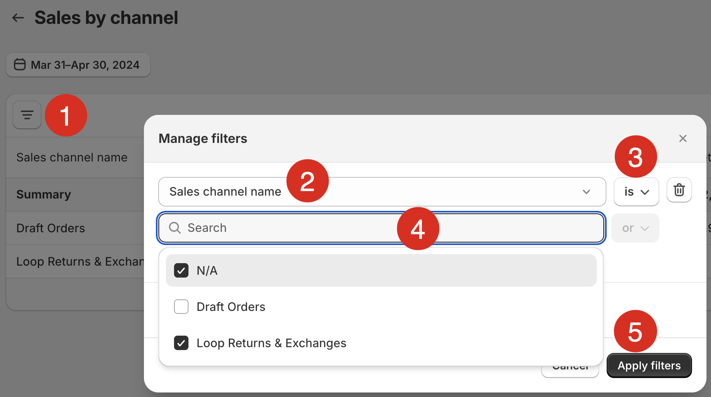Viewport: 711px width, 397px height.
Task: Click the Apply filters button
Action: [649, 365]
